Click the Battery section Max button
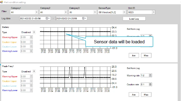 pyautogui.click(x=146, y=55)
